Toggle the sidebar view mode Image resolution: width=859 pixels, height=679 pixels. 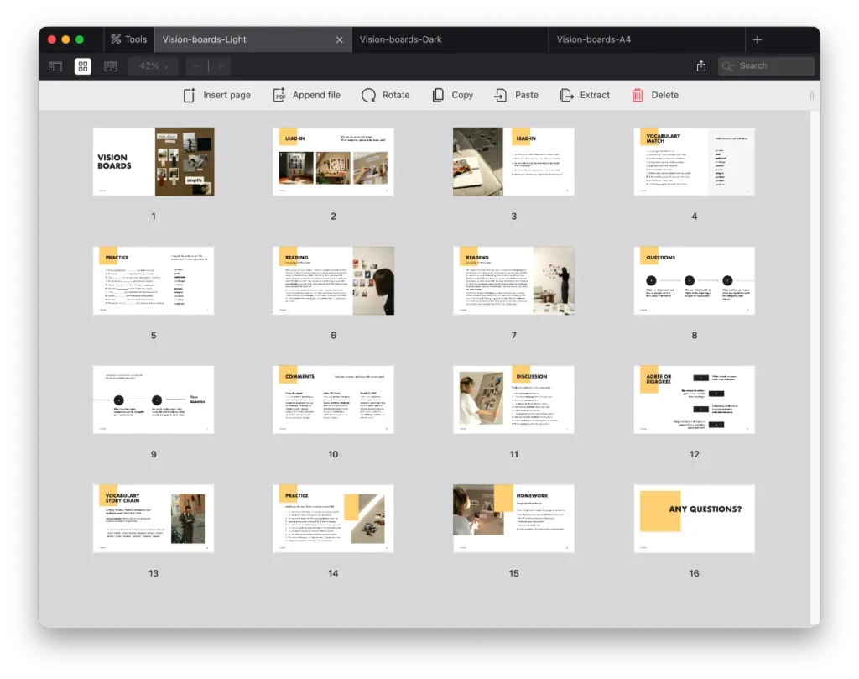55,66
